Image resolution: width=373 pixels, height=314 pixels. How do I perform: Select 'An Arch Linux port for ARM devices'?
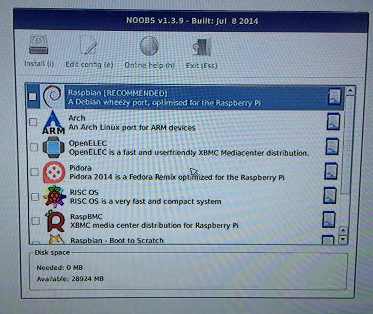pyautogui.click(x=132, y=127)
